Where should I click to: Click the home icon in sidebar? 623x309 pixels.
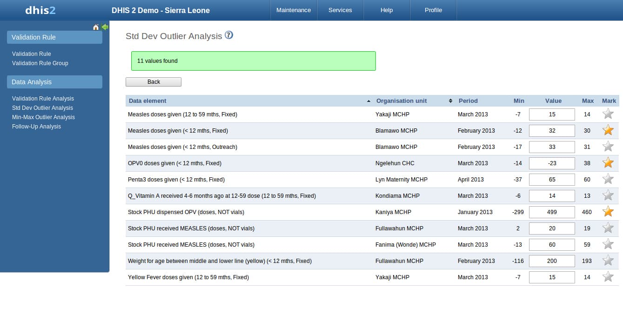tap(96, 27)
